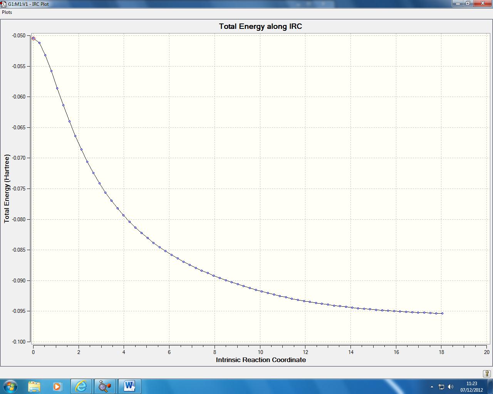Open Windows Explorer from the taskbar
This screenshot has height=394, width=493.
[x=34, y=386]
